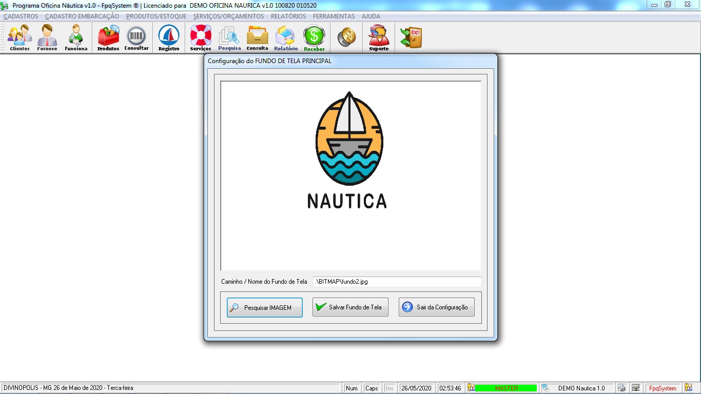Click the 02:53:46 clock in status bar

coord(451,388)
